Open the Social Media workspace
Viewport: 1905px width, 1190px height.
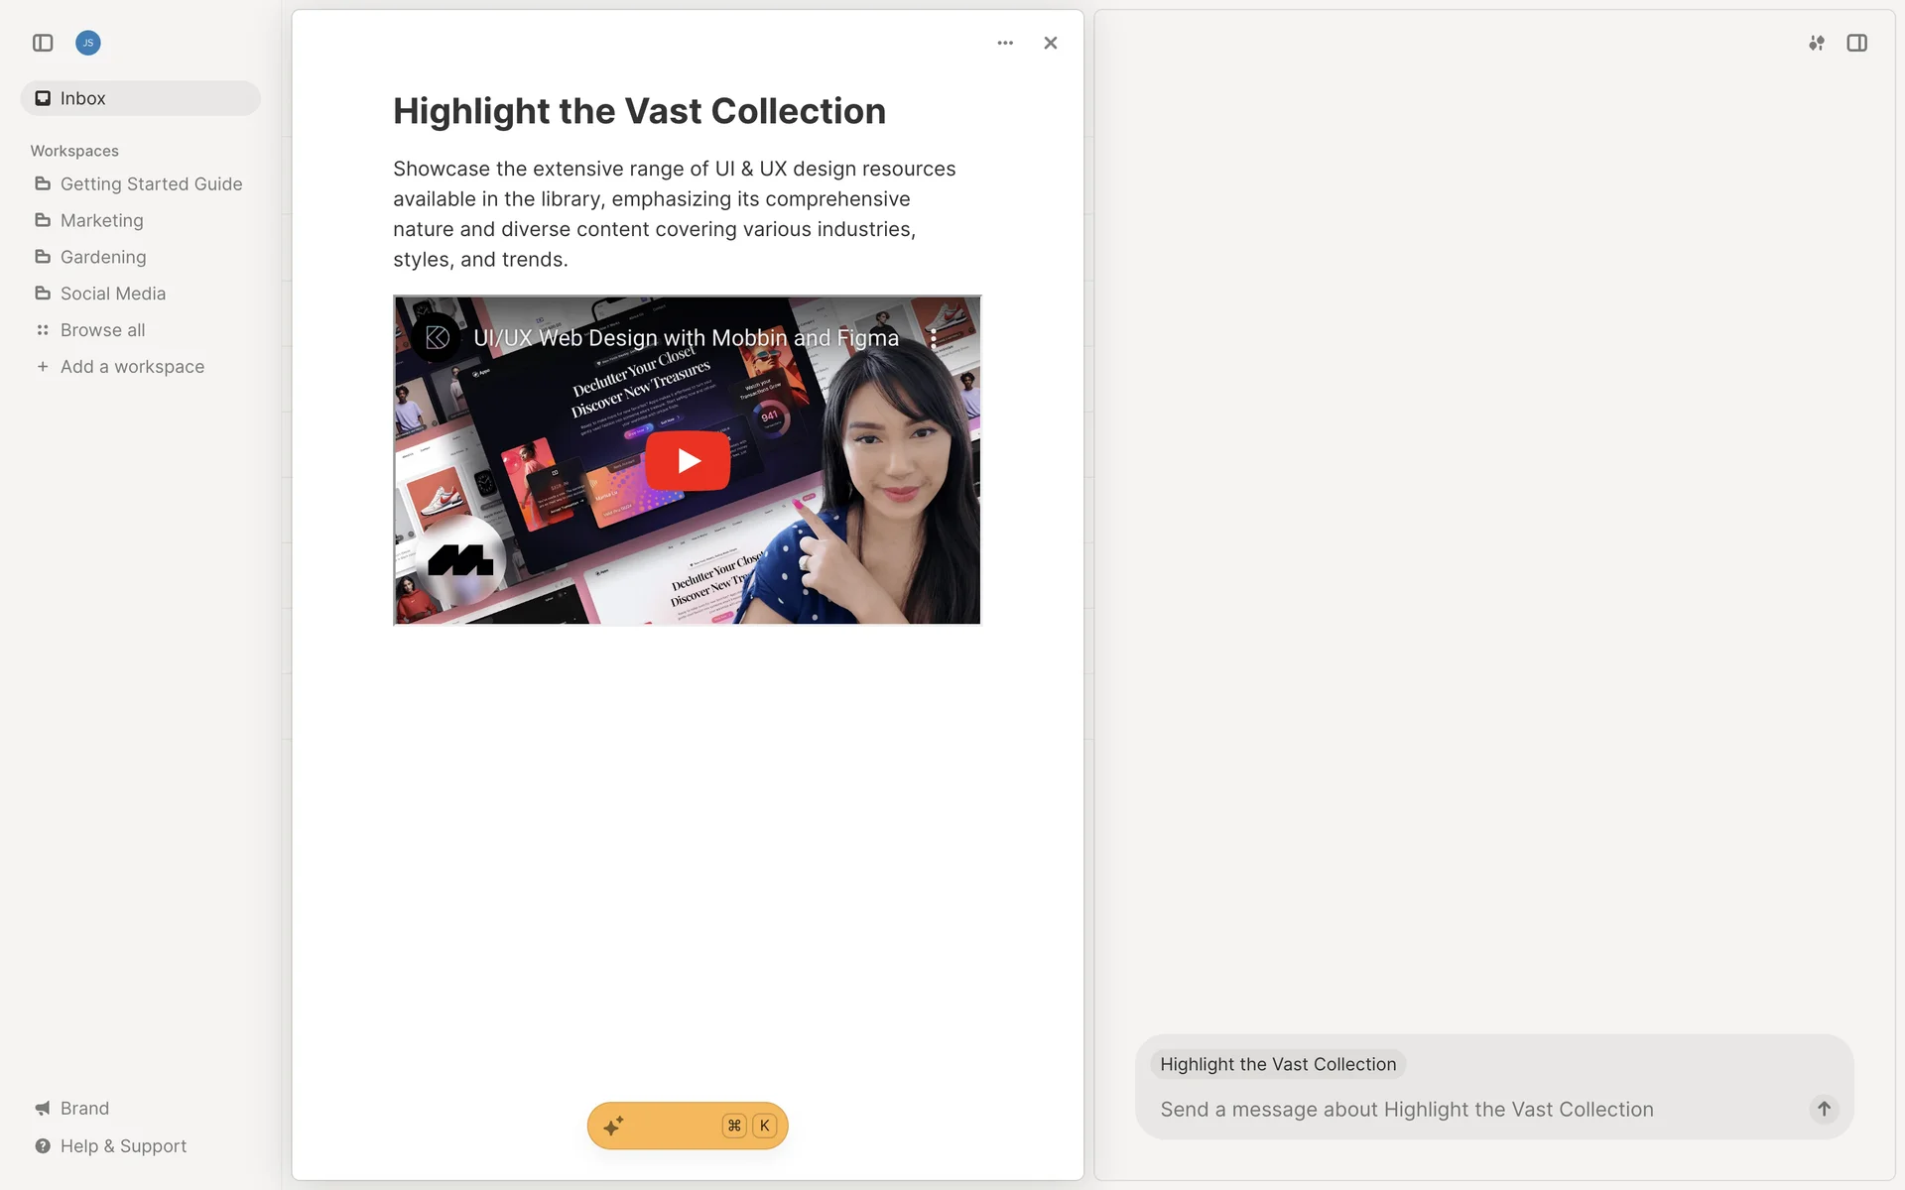(112, 294)
